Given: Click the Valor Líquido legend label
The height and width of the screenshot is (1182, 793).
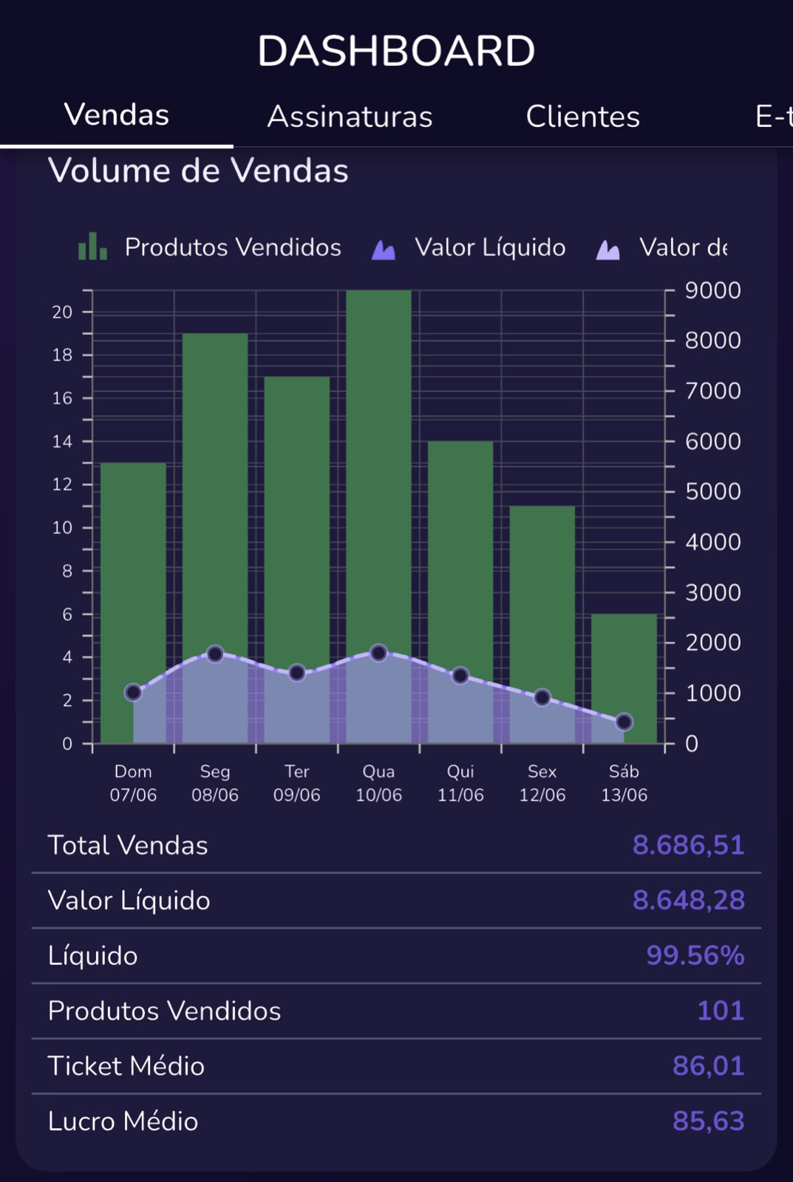Looking at the screenshot, I should 490,247.
